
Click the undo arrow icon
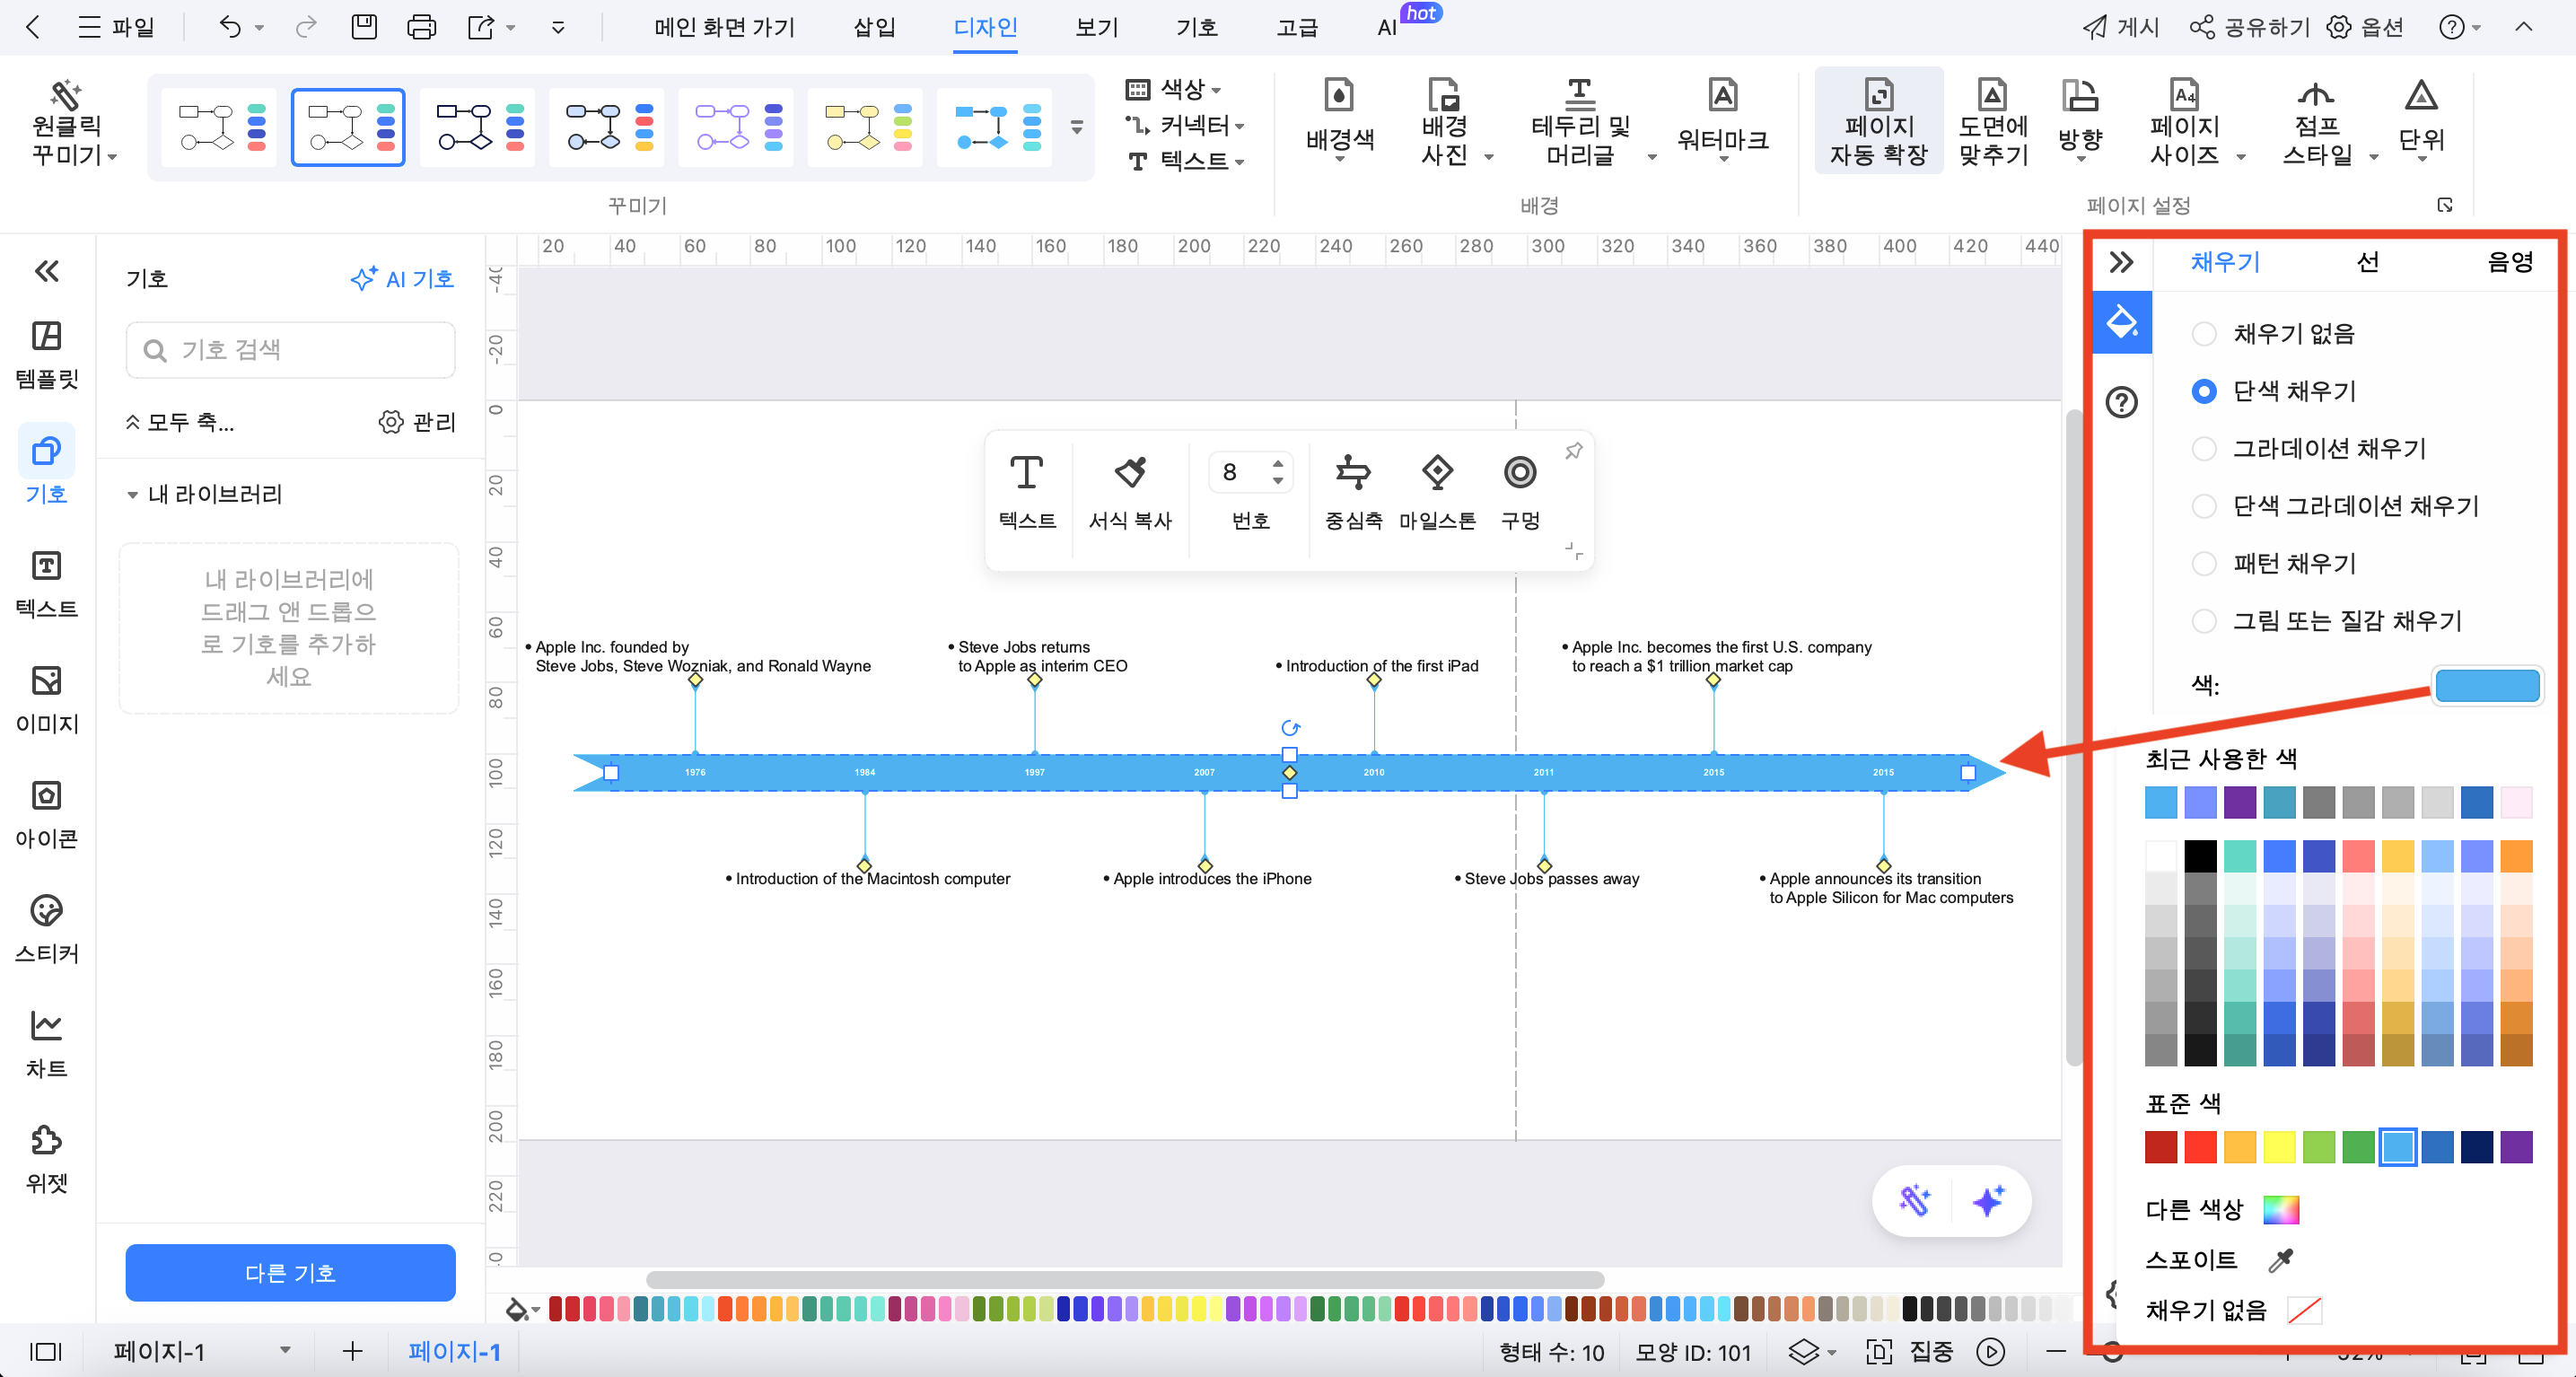(230, 27)
